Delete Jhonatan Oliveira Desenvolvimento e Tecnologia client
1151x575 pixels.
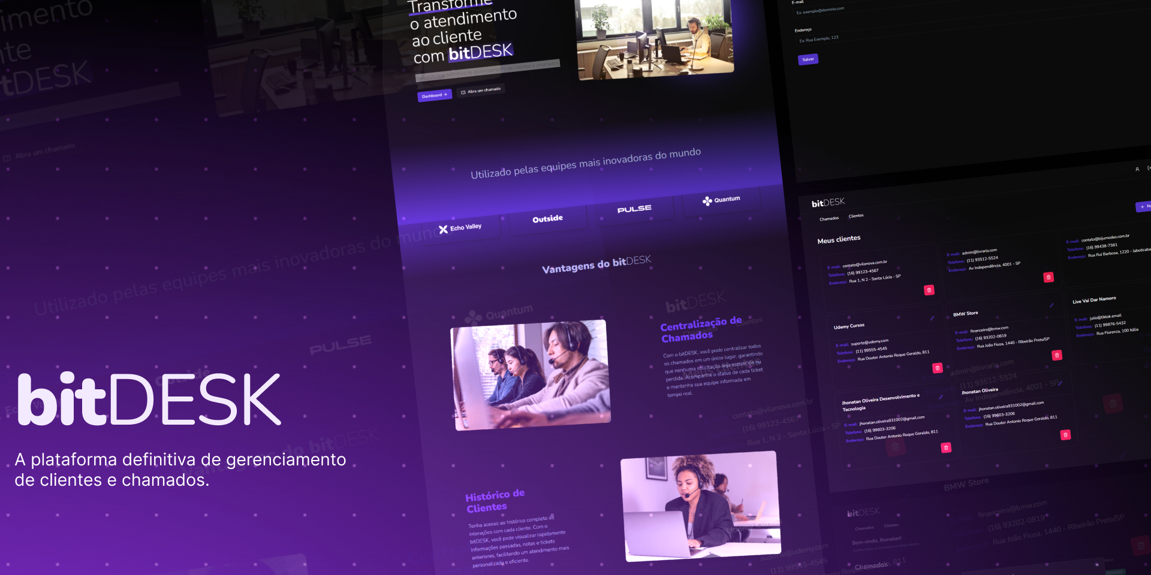click(946, 447)
